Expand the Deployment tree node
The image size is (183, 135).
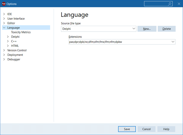pos(4,55)
